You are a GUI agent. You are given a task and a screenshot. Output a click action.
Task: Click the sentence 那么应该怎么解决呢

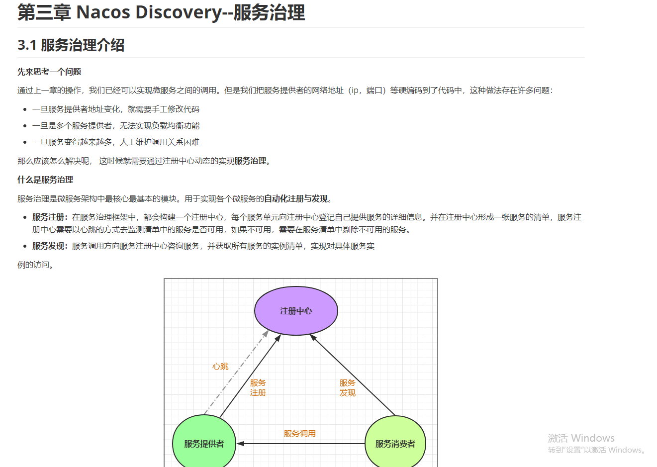(144, 161)
